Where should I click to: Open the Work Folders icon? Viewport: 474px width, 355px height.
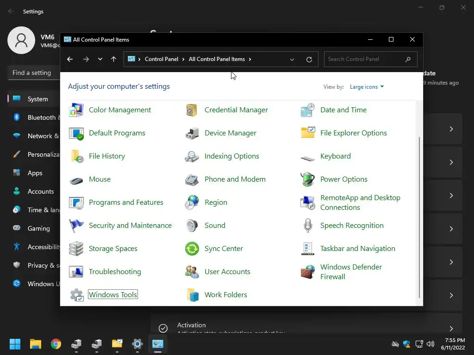tap(192, 295)
